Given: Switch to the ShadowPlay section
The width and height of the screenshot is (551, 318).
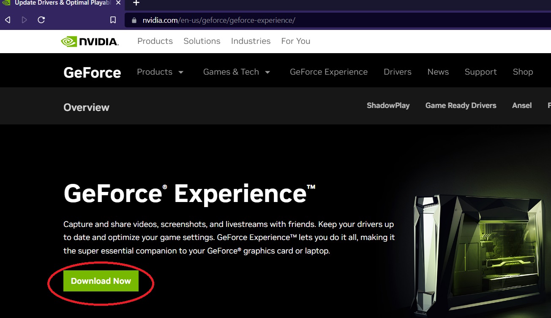Looking at the screenshot, I should click(x=388, y=105).
